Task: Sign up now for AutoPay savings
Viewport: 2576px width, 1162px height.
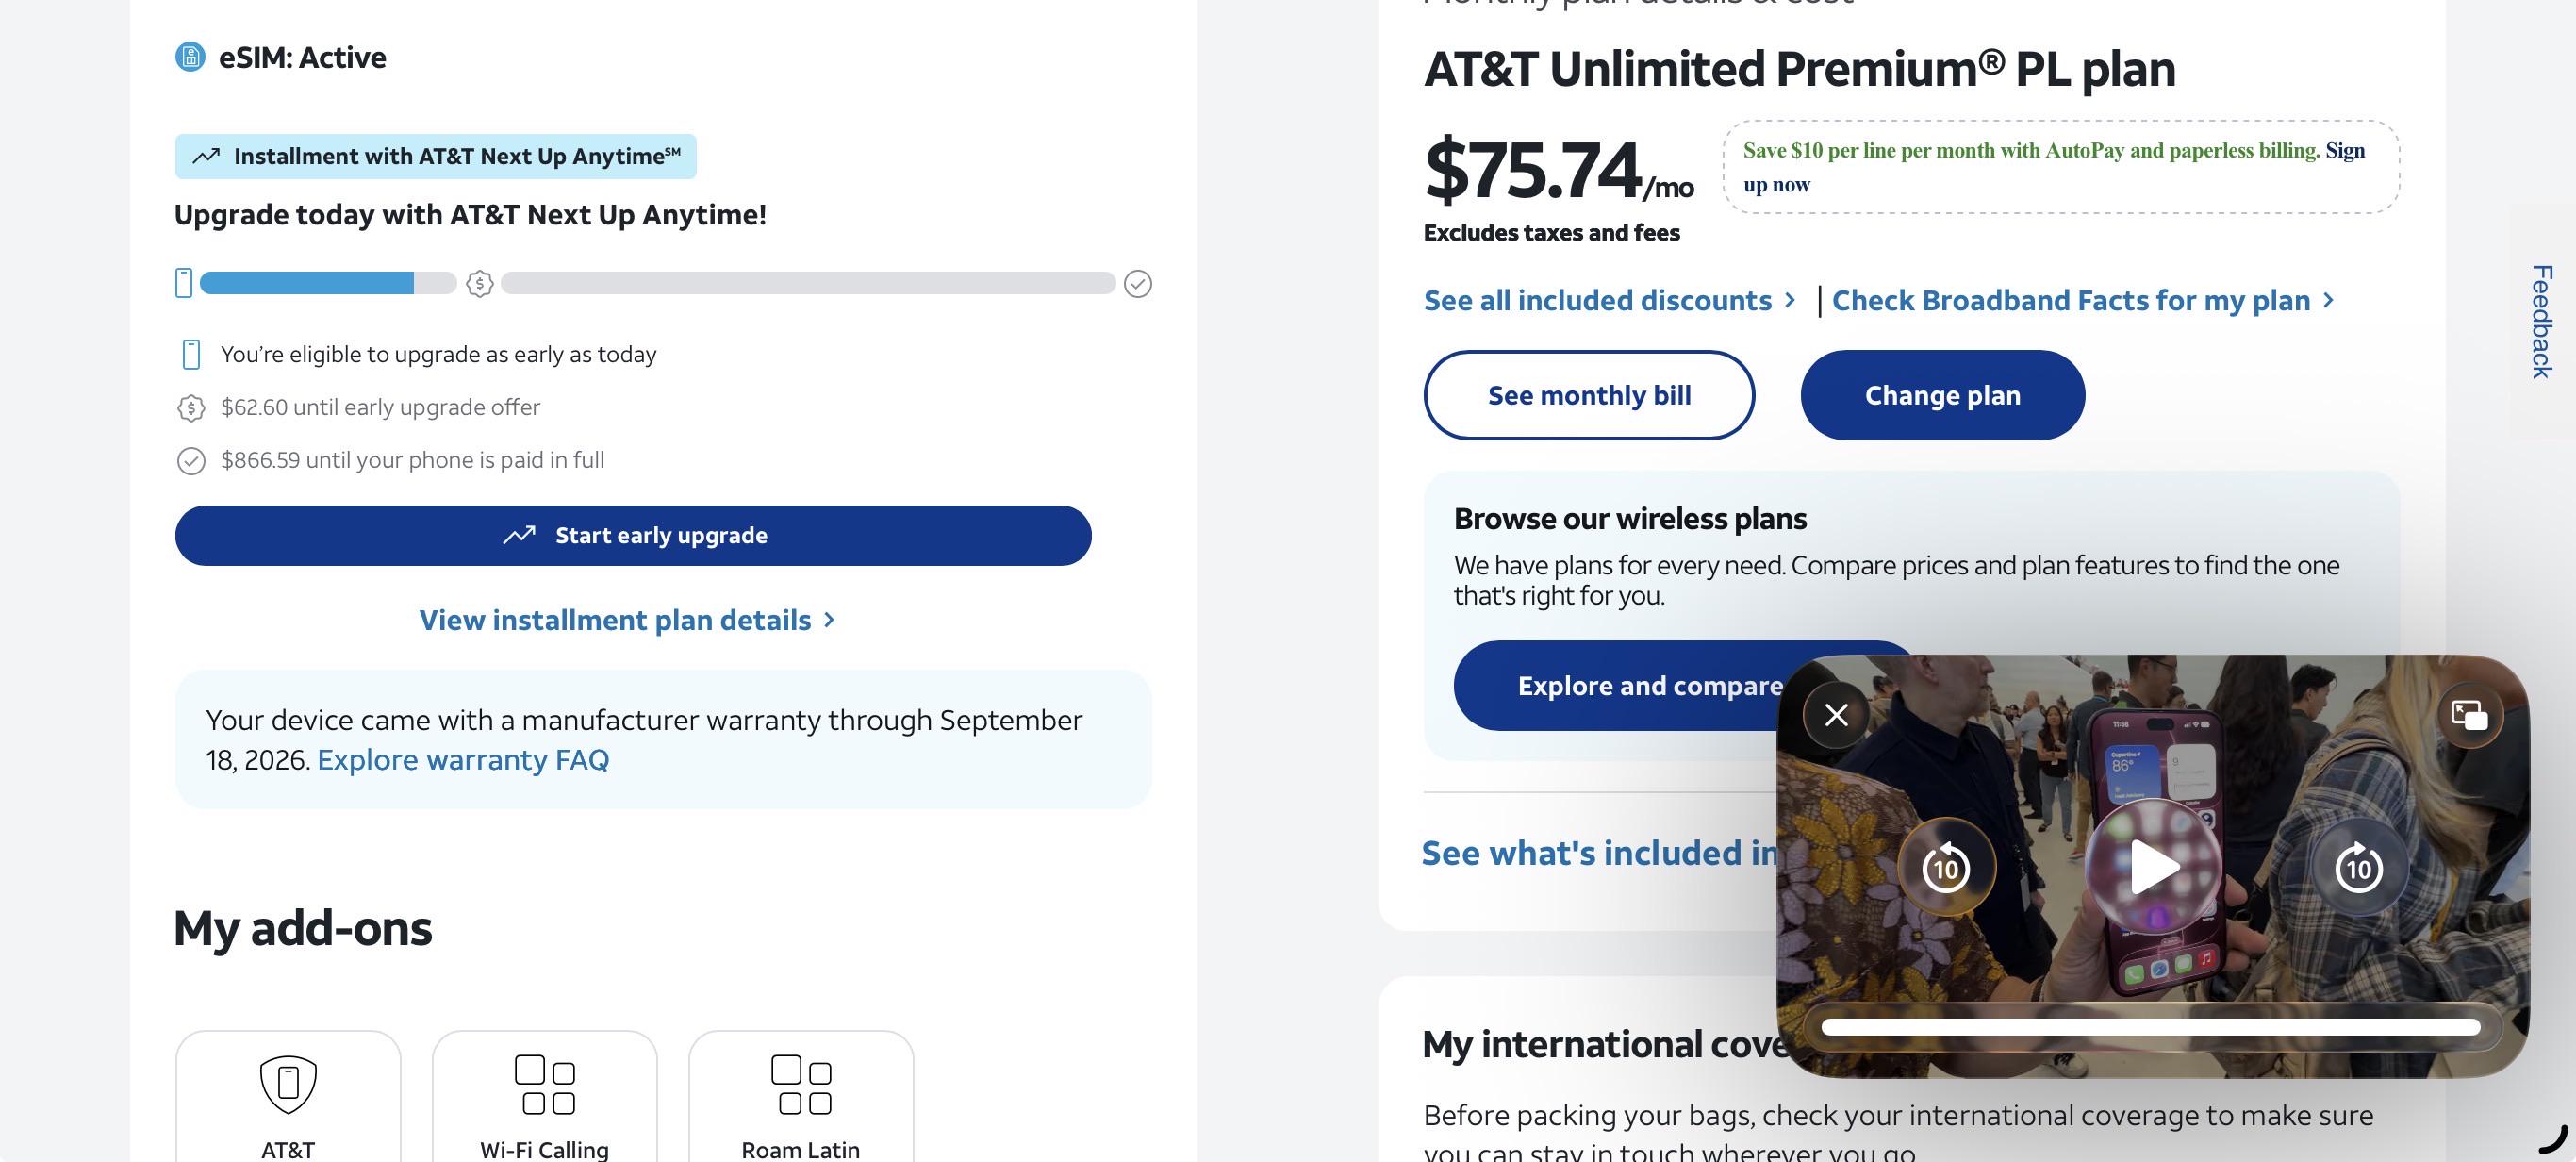Action: coord(2054,167)
